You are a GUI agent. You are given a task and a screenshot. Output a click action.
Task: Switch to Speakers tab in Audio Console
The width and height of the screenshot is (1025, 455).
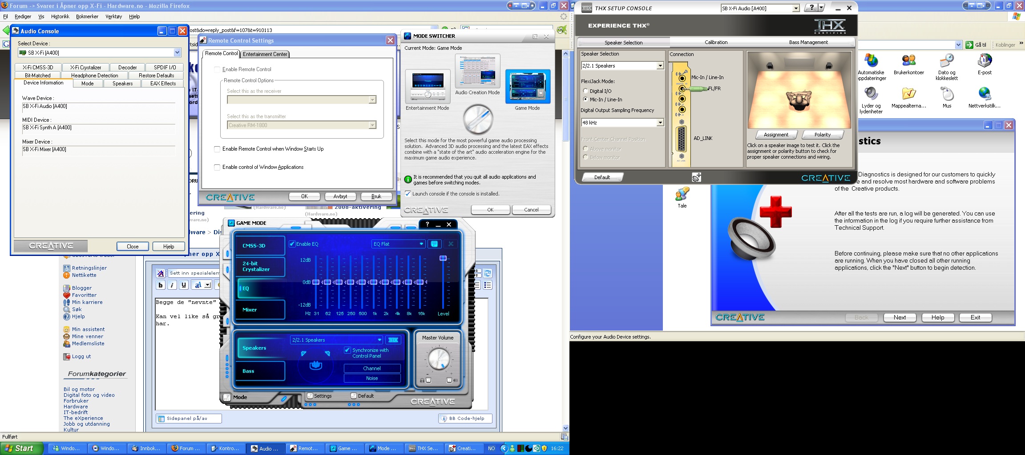point(123,84)
